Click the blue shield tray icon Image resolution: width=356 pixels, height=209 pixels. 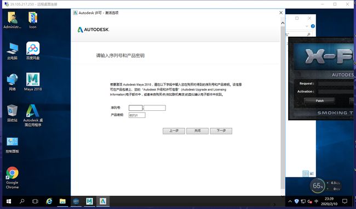point(296,201)
